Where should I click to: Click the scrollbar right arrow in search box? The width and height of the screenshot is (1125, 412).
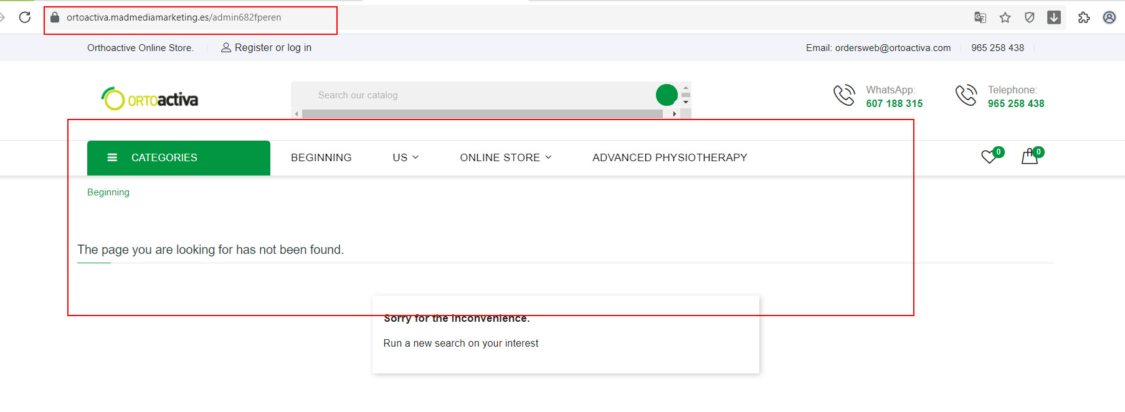coord(675,114)
